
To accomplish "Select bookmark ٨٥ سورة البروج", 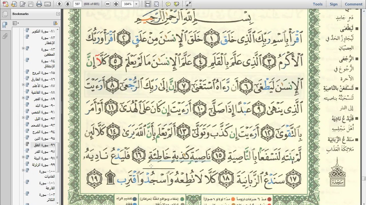I will point(43,73).
